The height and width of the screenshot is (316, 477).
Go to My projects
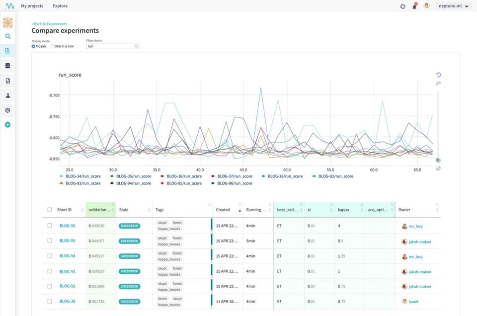32,6
